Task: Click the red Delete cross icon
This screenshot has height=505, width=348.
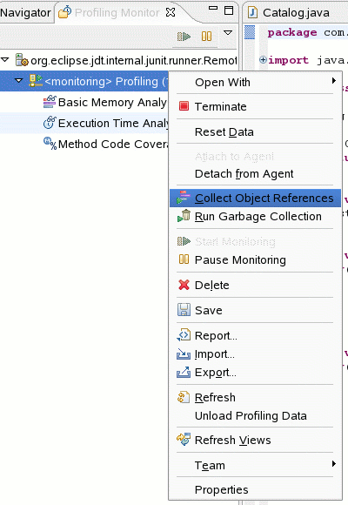Action: (x=184, y=285)
